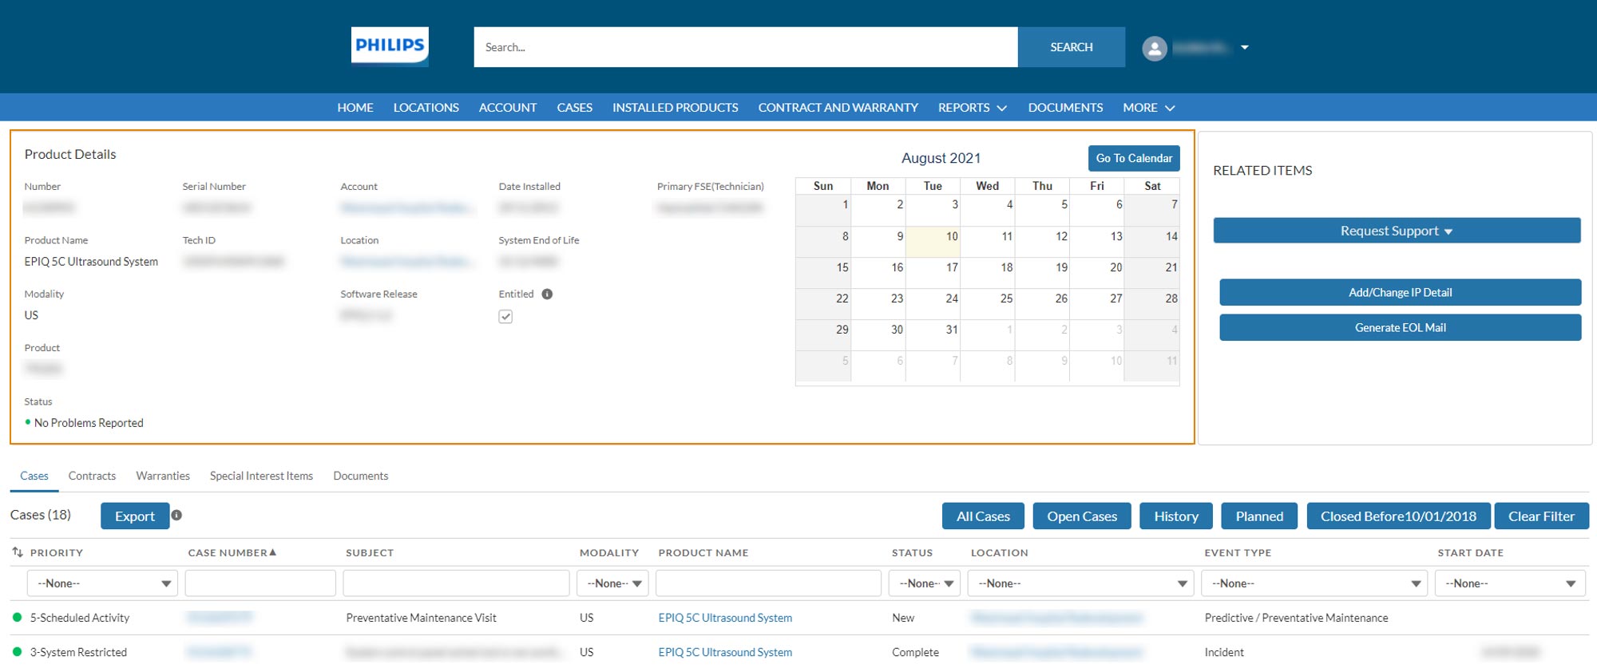Open the Priority filter dropdown
1597x668 pixels.
[x=101, y=583]
